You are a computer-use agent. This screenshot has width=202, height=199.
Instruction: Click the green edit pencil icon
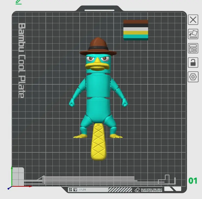19,2
